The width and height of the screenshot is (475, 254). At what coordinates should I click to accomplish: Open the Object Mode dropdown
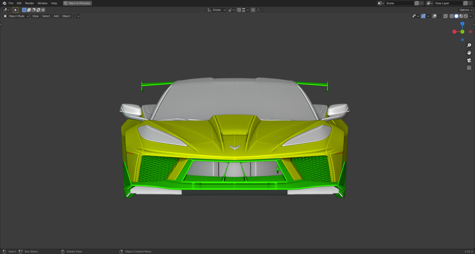[x=16, y=16]
